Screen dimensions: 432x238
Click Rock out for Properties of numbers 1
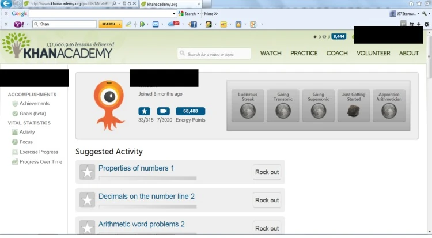(267, 172)
